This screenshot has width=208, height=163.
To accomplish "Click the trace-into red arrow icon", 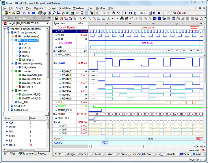I will tap(174, 13).
